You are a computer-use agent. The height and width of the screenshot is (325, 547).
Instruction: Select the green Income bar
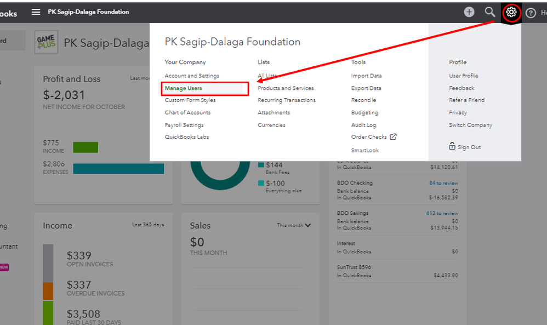[x=86, y=147]
